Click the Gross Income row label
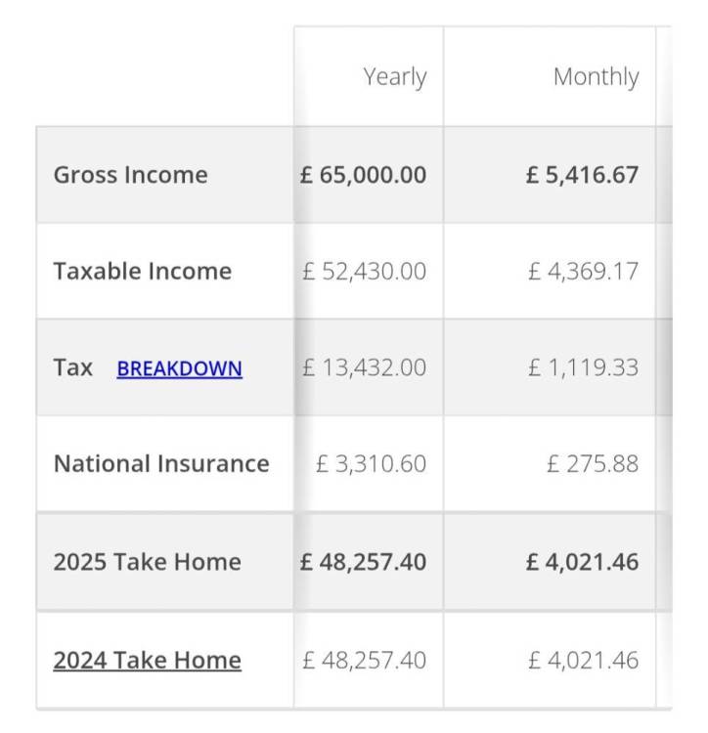Viewport: 708px width, 733px height. pyautogui.click(x=130, y=175)
